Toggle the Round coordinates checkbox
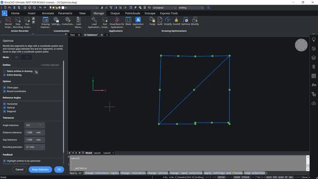The height and width of the screenshot is (179, 318). coord(4,91)
